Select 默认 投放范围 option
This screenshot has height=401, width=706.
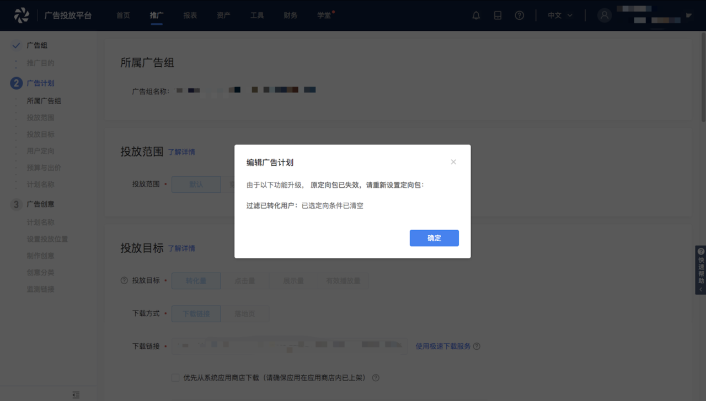pyautogui.click(x=196, y=185)
